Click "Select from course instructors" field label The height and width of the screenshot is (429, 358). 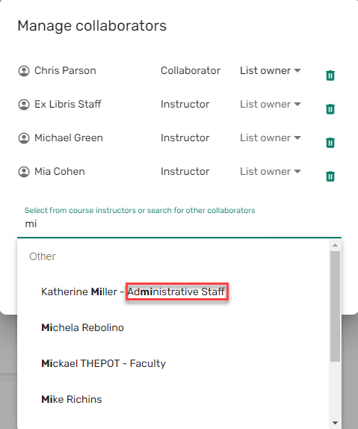140,210
